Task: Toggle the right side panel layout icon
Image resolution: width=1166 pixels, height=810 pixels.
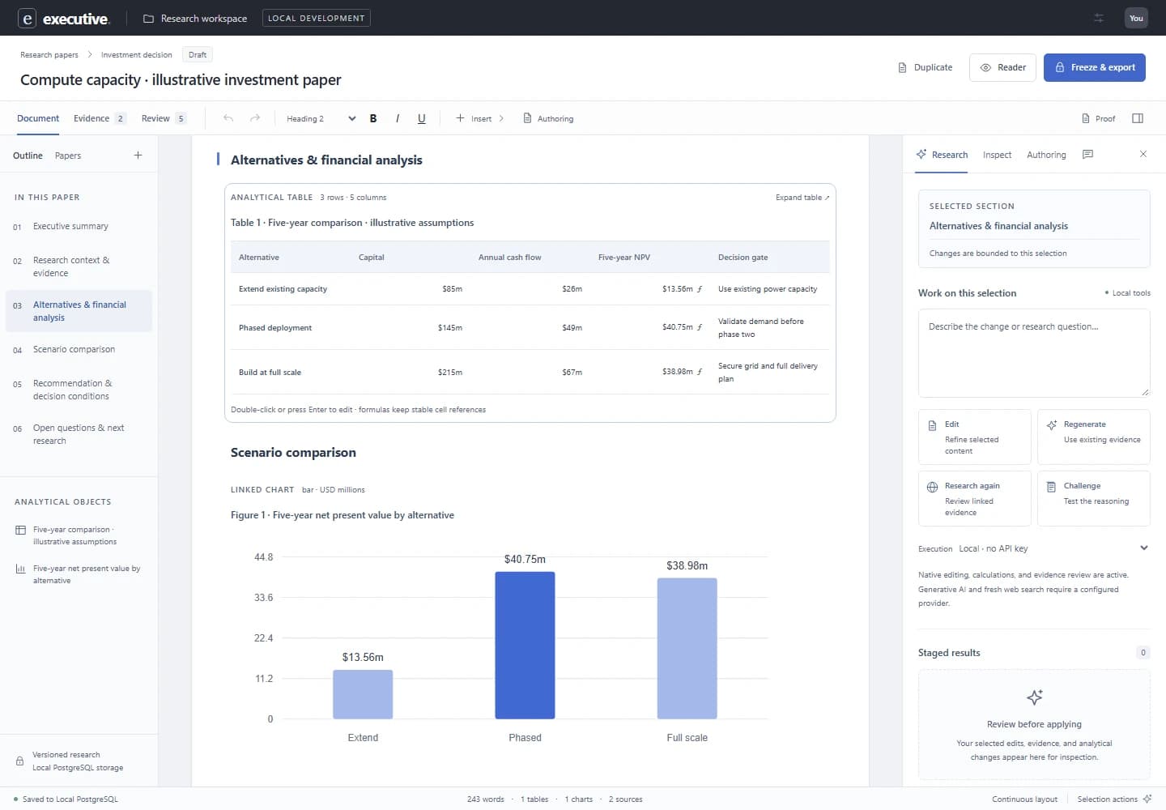Action: [x=1138, y=118]
